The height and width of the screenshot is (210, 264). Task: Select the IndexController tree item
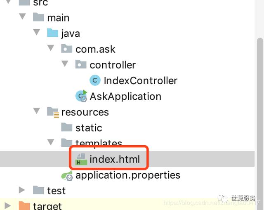[x=140, y=80]
